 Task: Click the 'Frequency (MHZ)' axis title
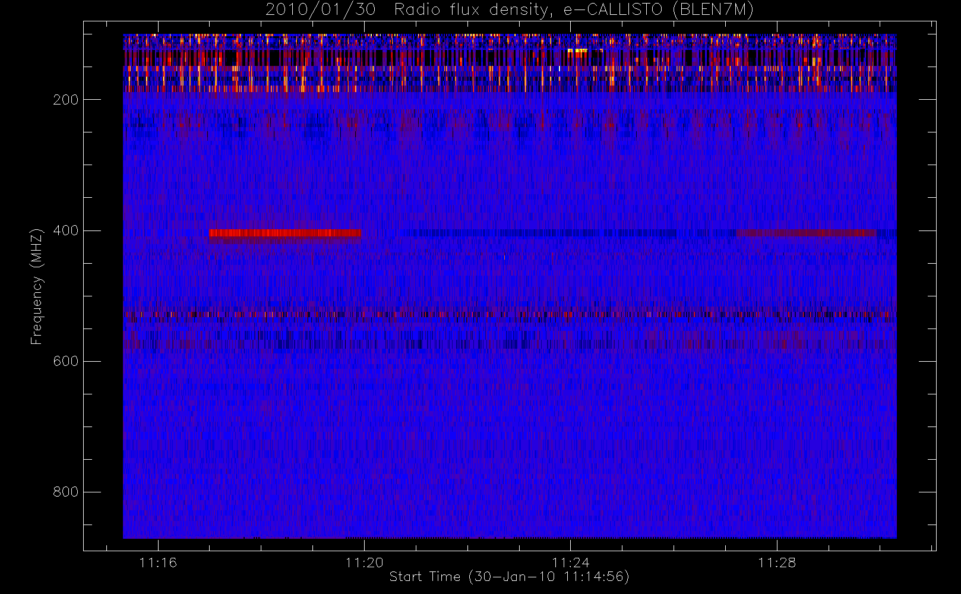point(37,286)
